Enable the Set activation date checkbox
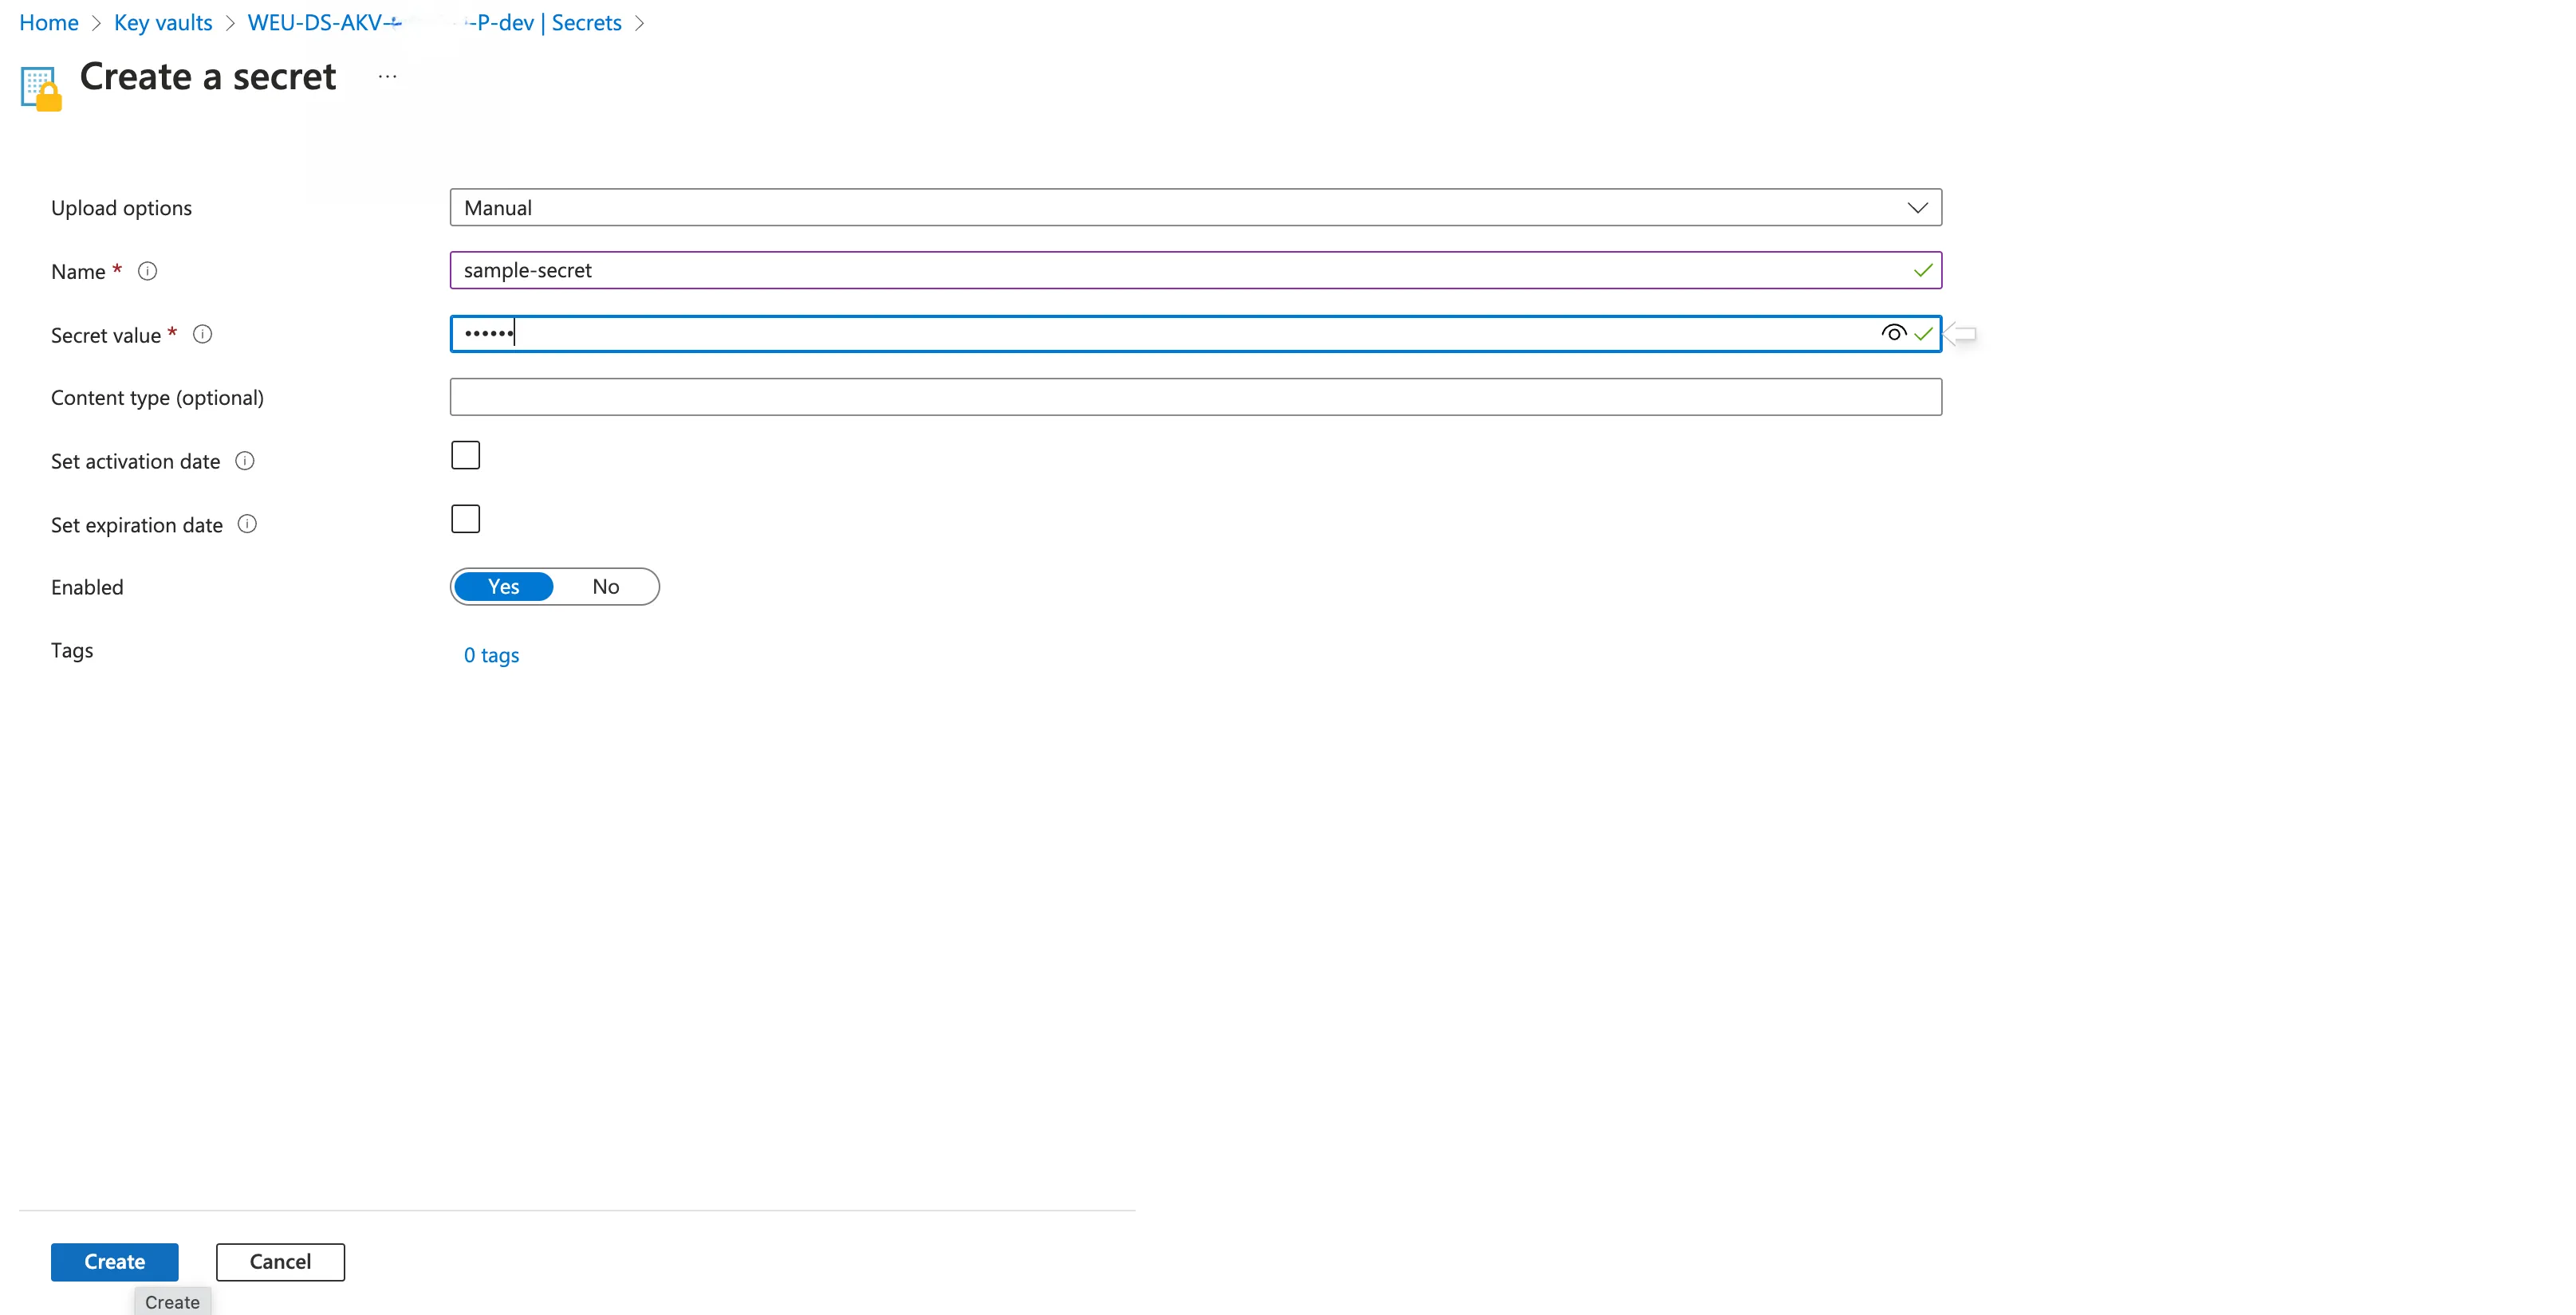The height and width of the screenshot is (1315, 2576). point(466,456)
